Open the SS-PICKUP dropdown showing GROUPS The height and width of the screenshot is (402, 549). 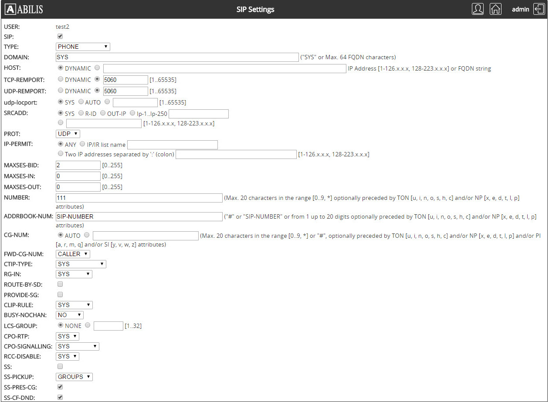(x=75, y=377)
